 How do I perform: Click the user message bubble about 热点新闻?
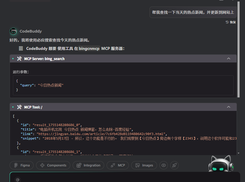click(193, 12)
